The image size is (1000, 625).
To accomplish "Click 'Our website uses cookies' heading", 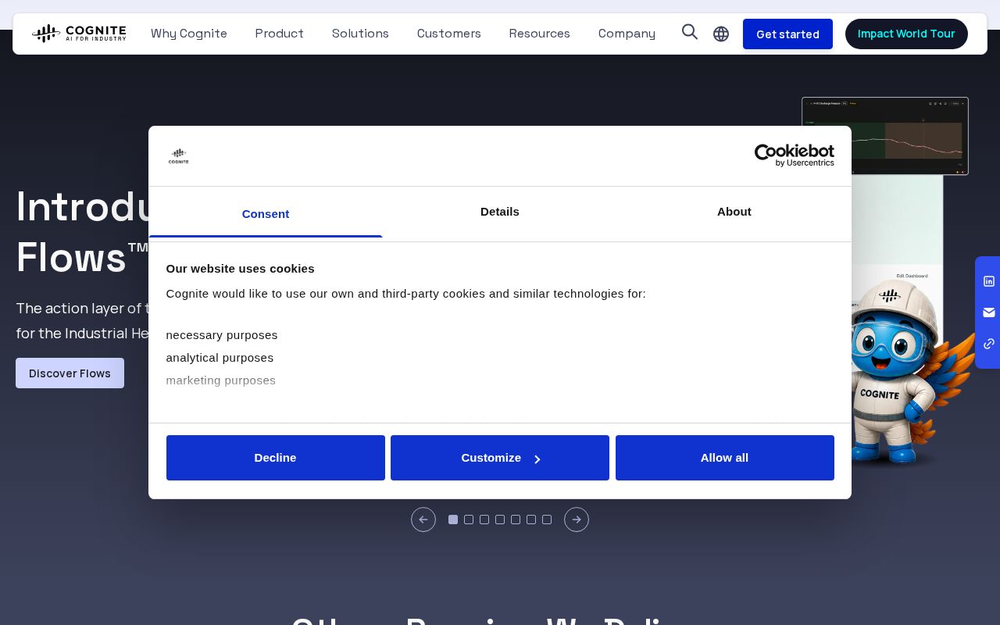I will click(x=240, y=269).
